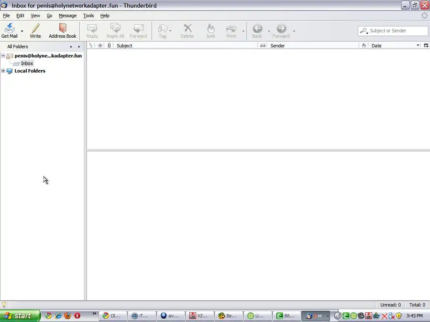Minimize the Thunderbird window
The width and height of the screenshot is (430, 322).
[x=405, y=5]
